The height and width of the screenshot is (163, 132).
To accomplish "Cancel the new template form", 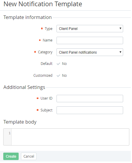I will [29, 156].
